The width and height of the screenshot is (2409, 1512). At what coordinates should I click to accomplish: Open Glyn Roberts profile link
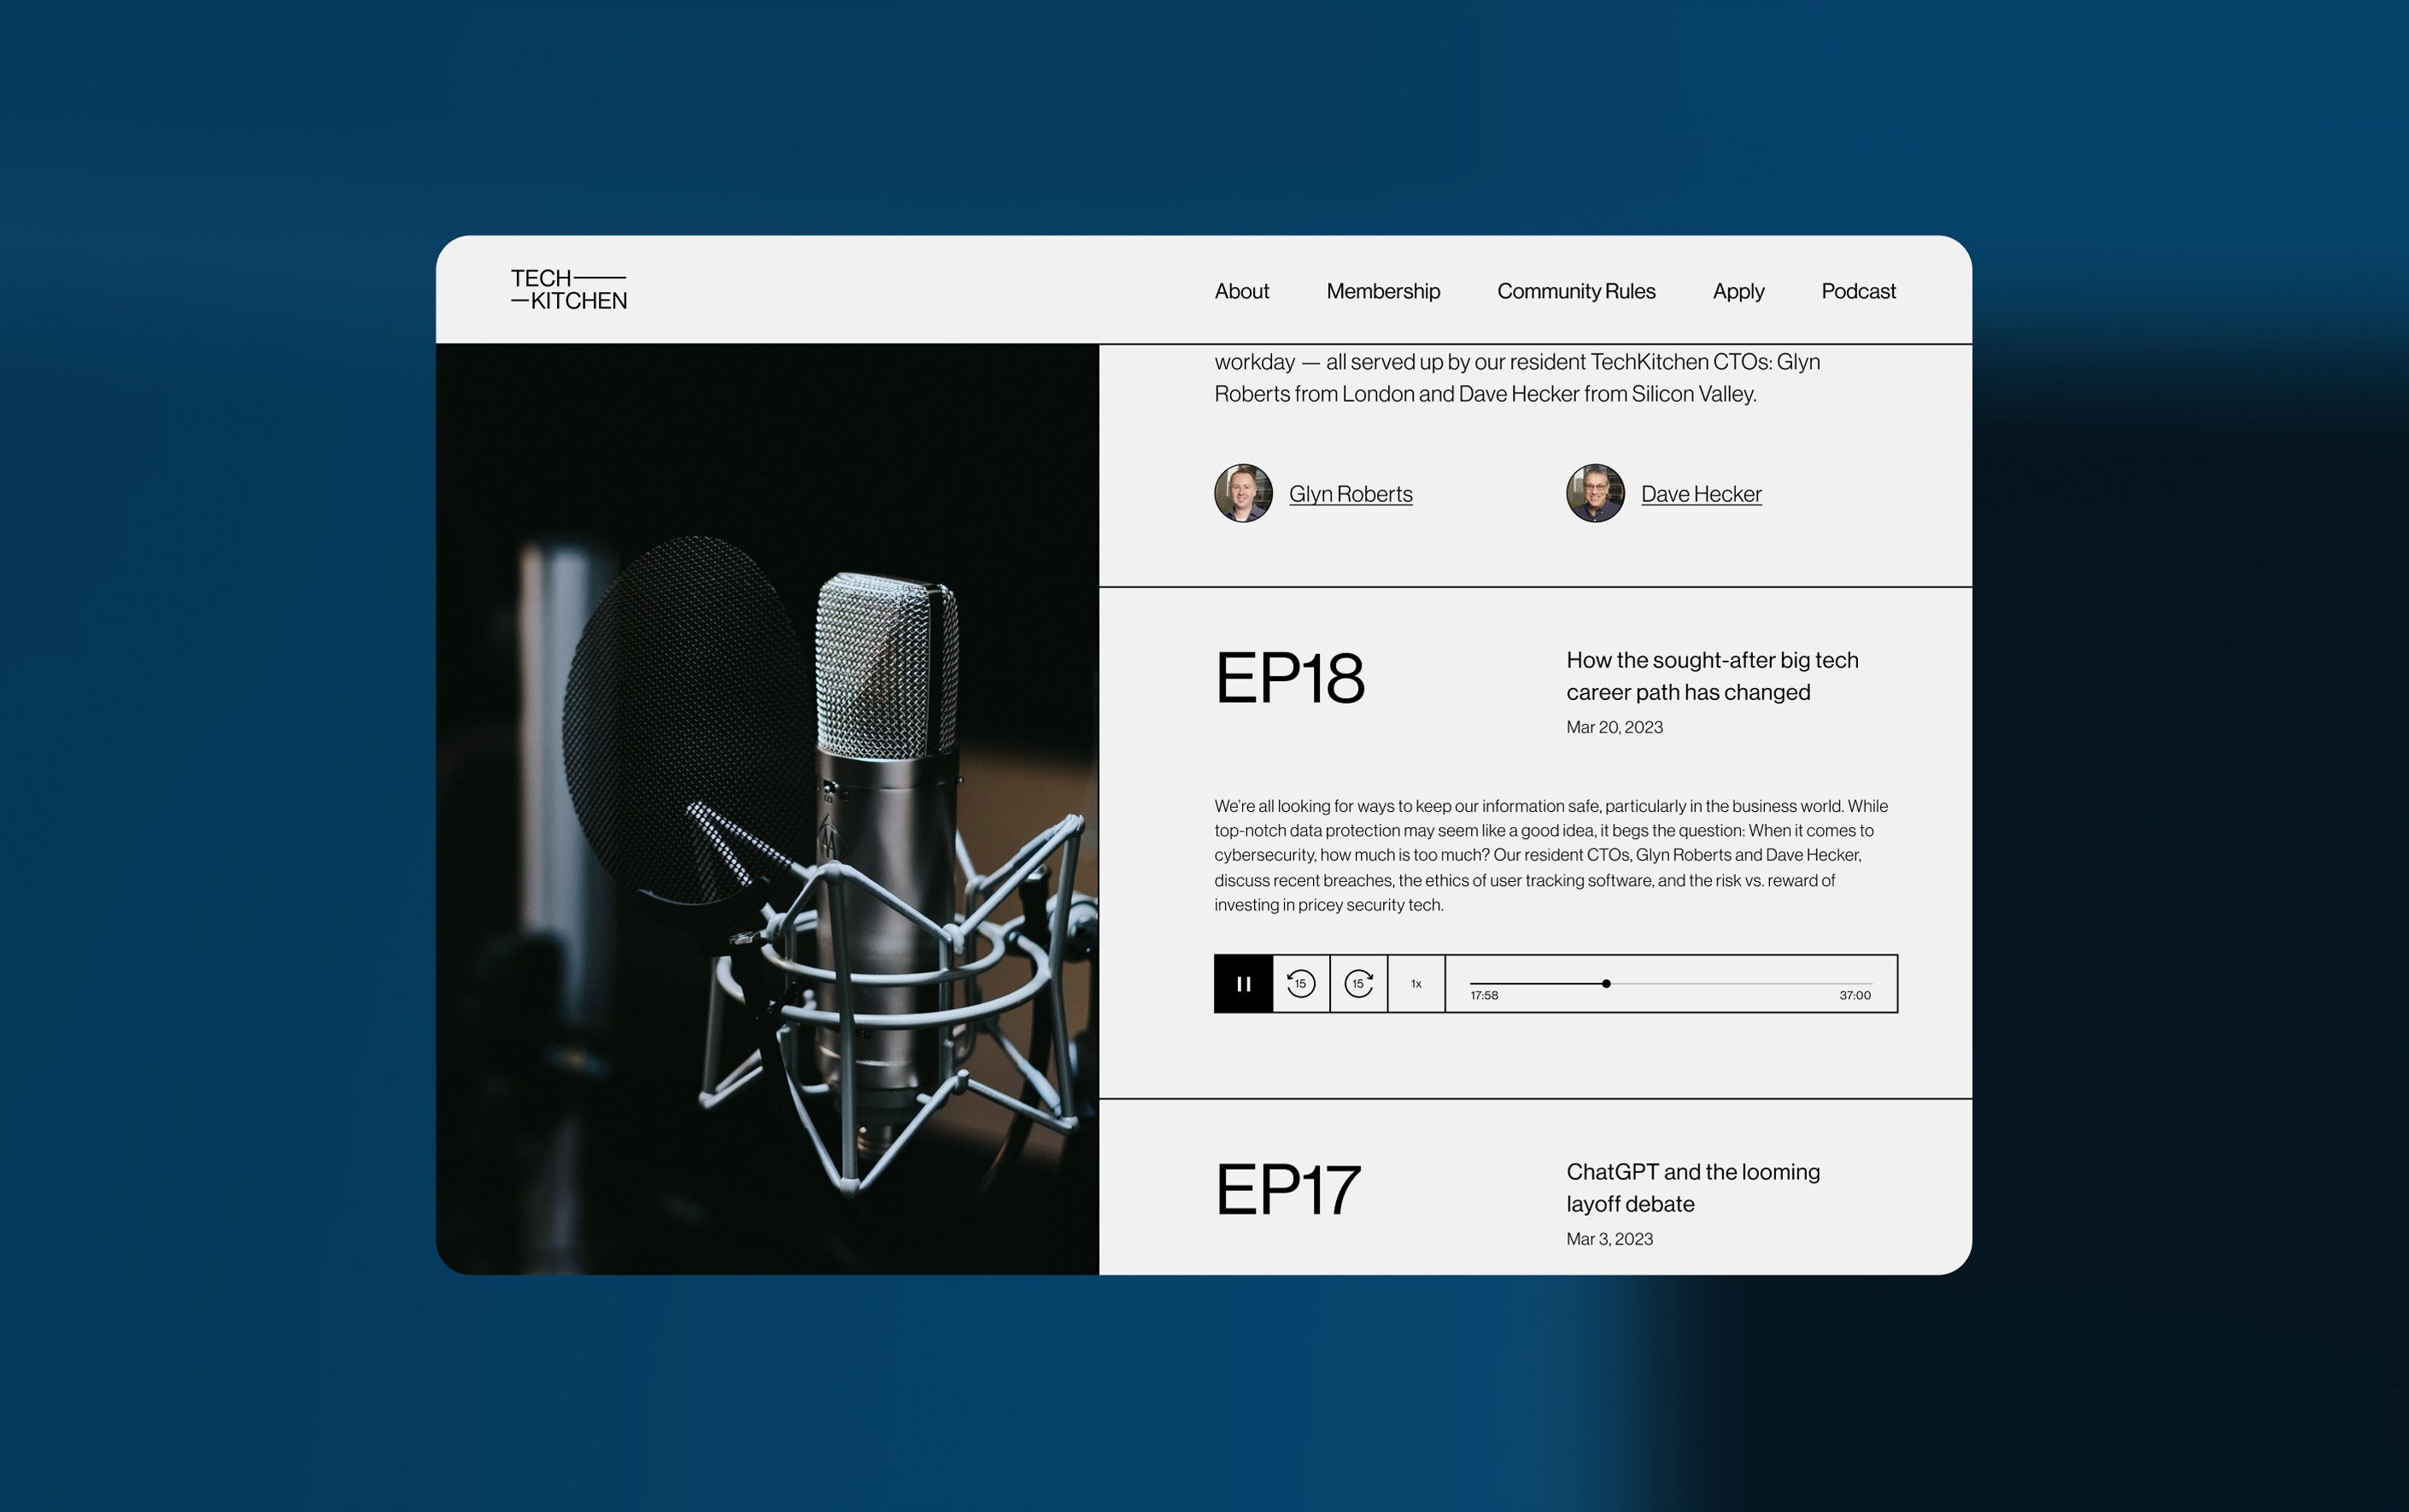[1351, 494]
